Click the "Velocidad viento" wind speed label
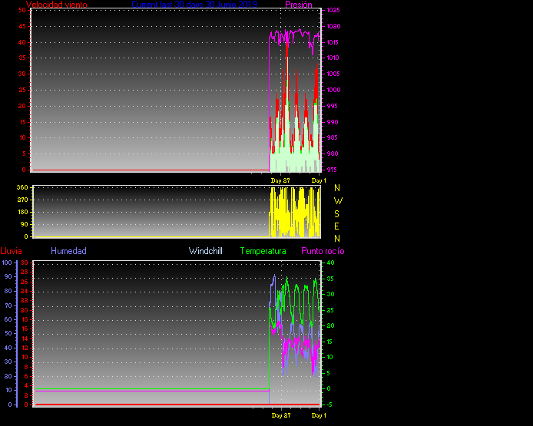Viewport: 533px width, 426px height. [56, 5]
